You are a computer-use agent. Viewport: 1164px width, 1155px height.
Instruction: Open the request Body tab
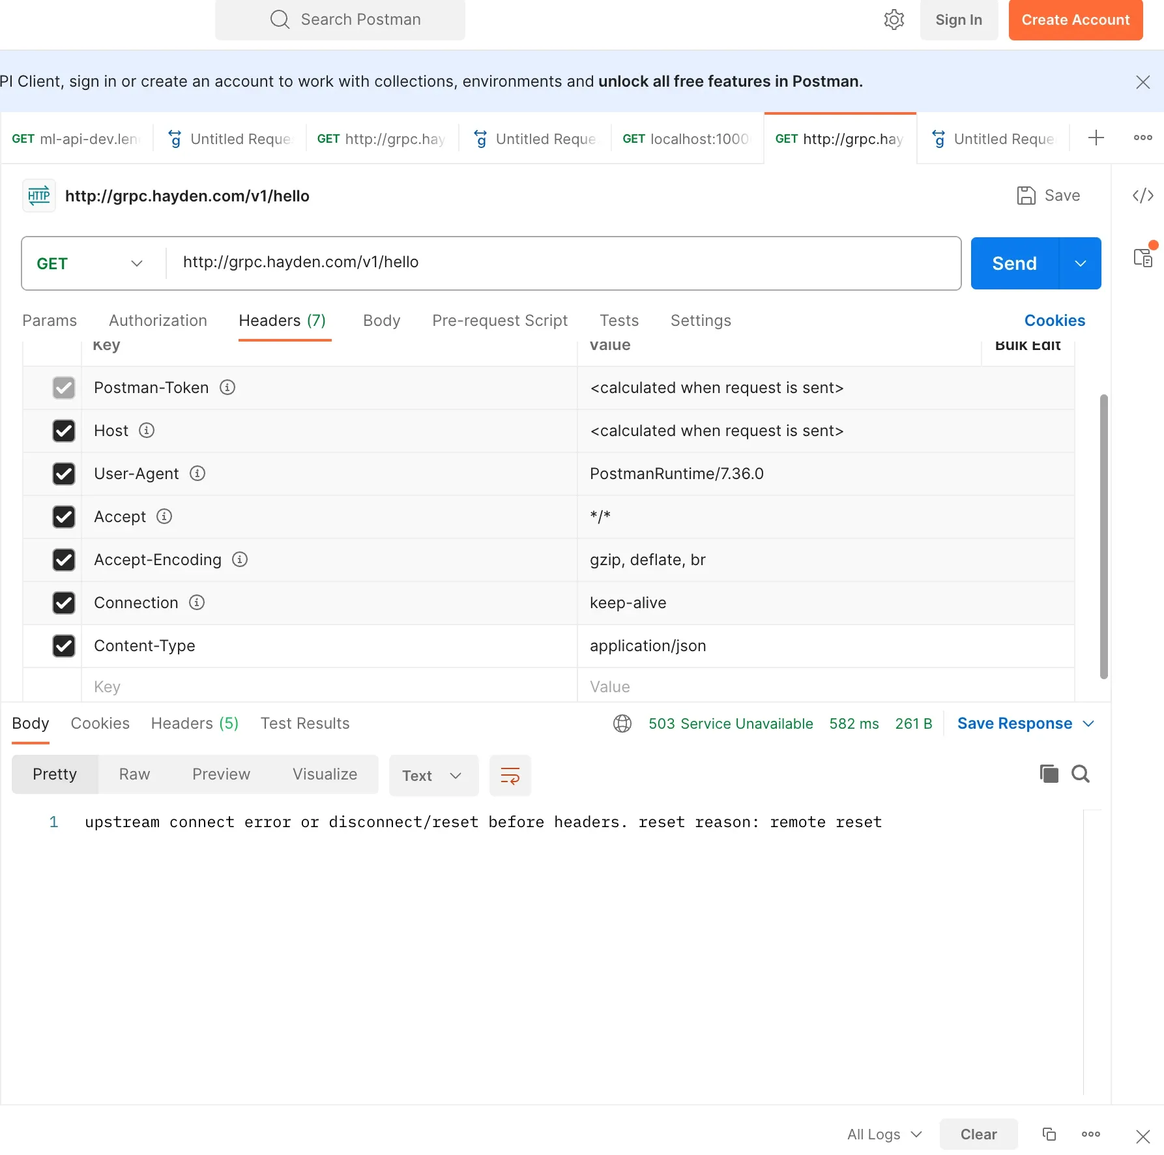(x=382, y=321)
